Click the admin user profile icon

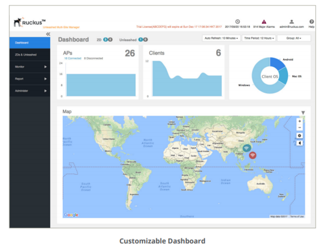tap(291, 21)
